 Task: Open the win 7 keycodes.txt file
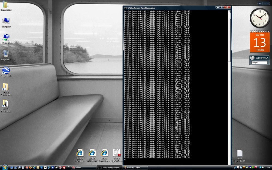240,154
